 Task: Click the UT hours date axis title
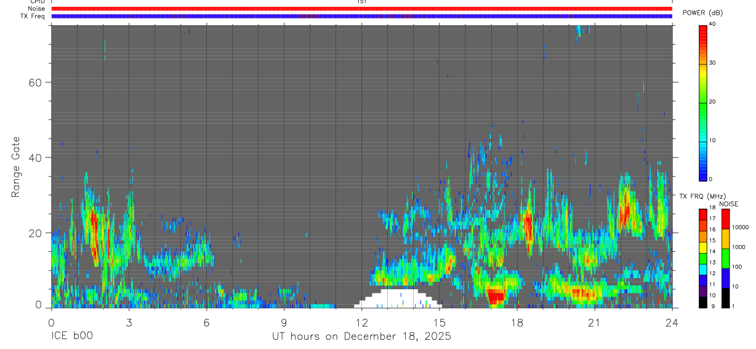click(x=361, y=337)
